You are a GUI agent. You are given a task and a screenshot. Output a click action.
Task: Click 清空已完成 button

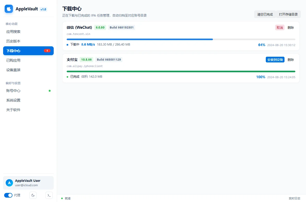pos(265,15)
